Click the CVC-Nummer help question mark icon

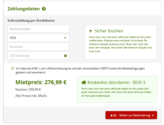click(x=65, y=56)
